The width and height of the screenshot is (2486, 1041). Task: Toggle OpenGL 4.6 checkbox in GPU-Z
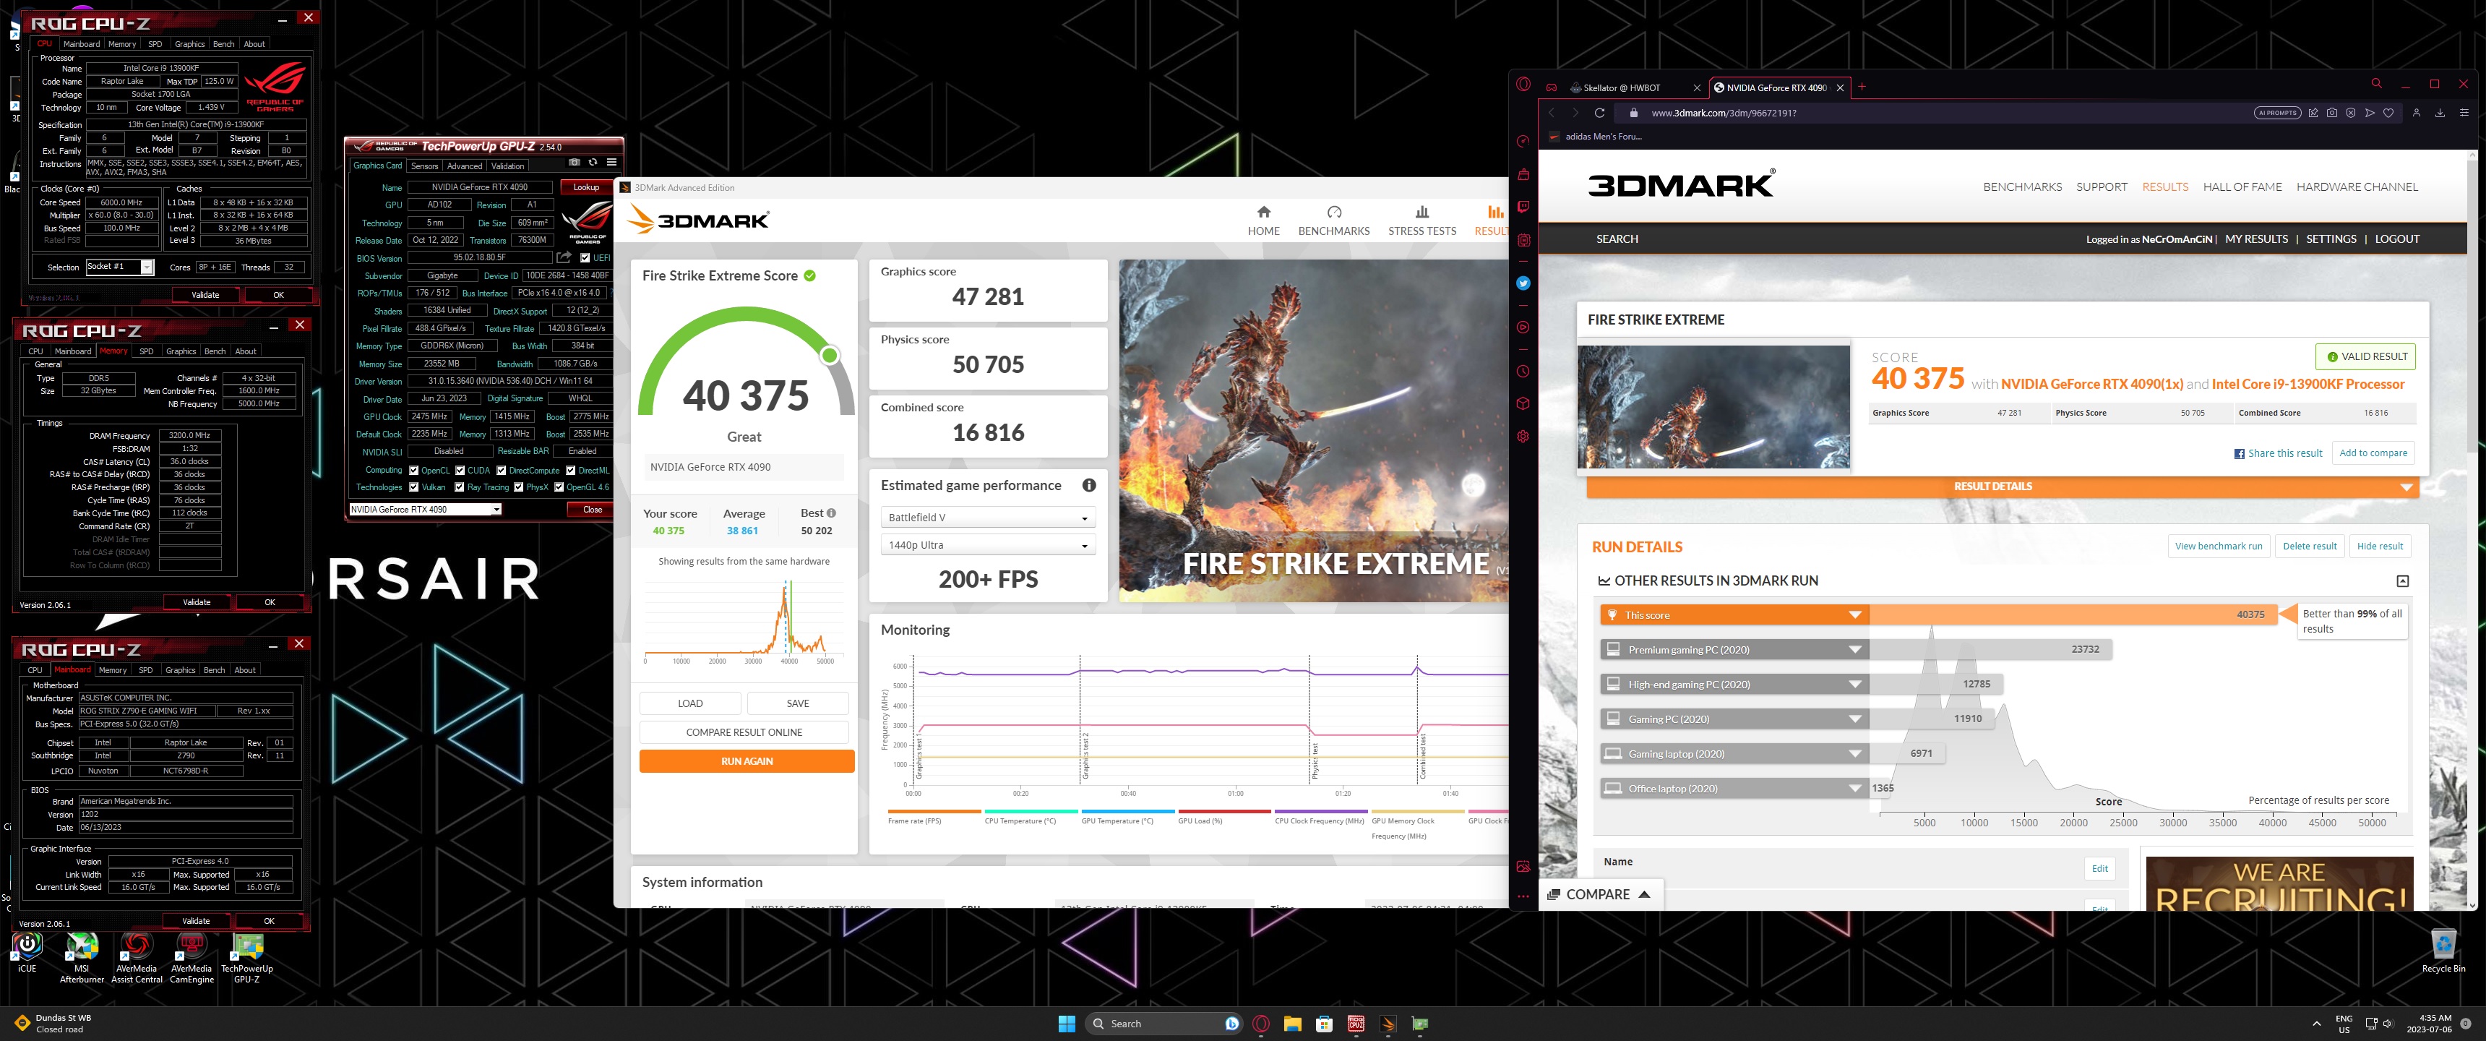[559, 488]
